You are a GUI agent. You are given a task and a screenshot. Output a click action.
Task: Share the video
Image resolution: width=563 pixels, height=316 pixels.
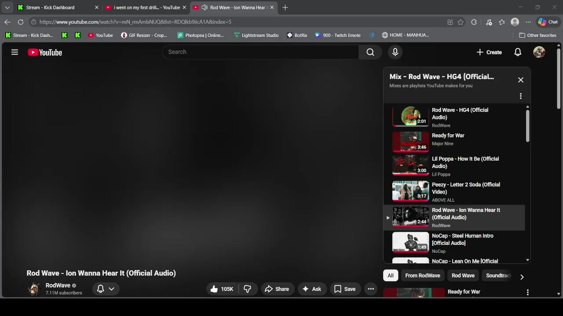(x=277, y=289)
